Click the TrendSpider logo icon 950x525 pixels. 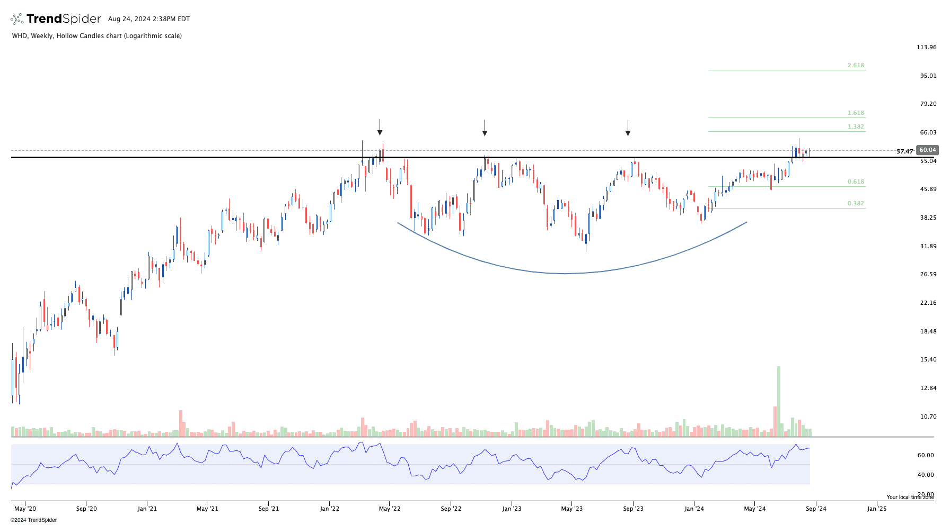[17, 19]
